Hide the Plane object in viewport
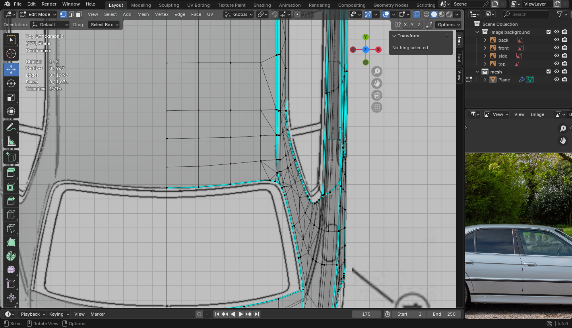Viewport: 572px width, 328px height. pos(556,80)
